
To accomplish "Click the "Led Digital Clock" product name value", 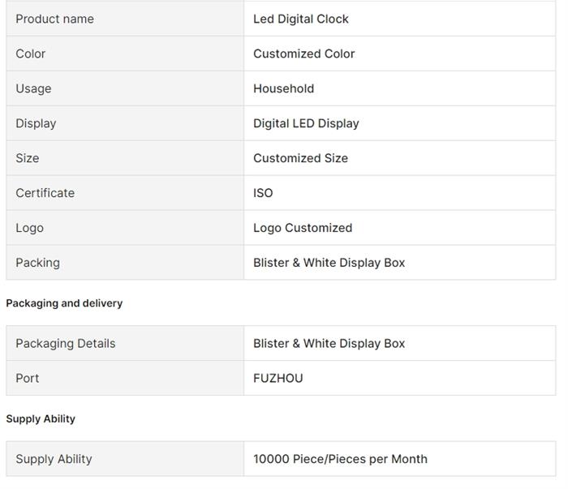I will click(301, 19).
